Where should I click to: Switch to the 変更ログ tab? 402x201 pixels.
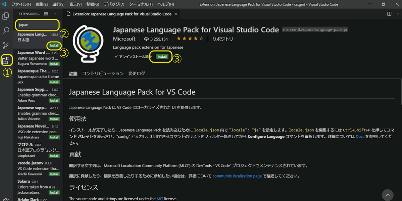pos(137,74)
